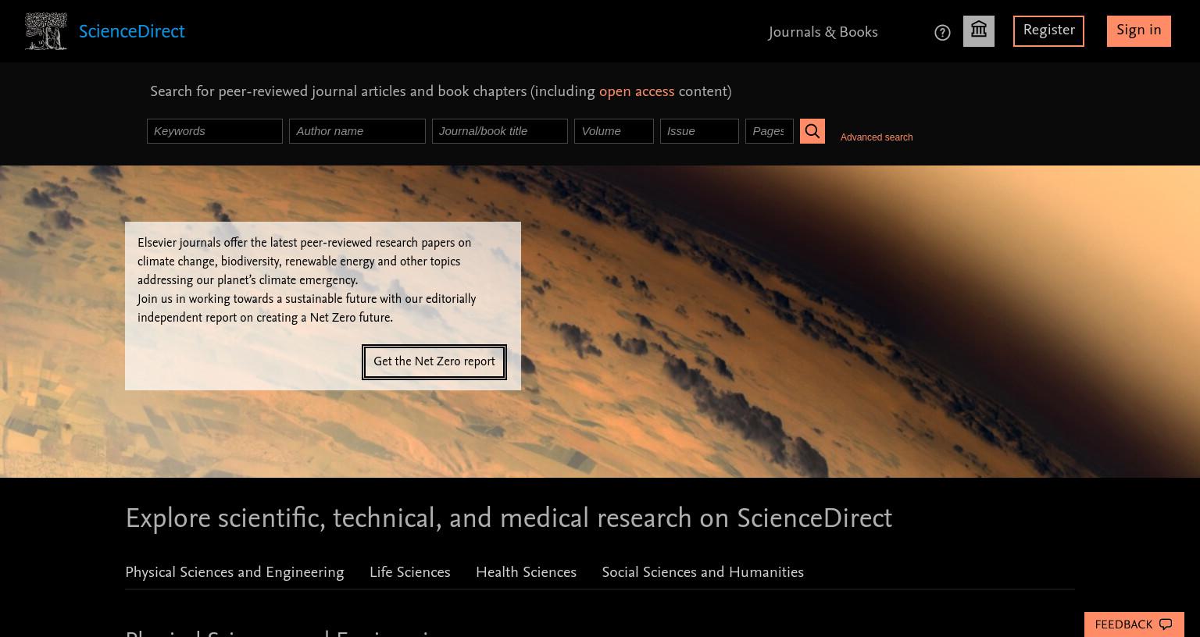Image resolution: width=1200 pixels, height=637 pixels.
Task: Select the Health Sciences tab
Action: [526, 572]
